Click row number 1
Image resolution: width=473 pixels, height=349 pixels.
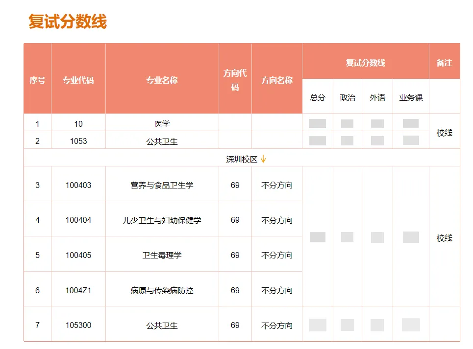[x=37, y=124]
